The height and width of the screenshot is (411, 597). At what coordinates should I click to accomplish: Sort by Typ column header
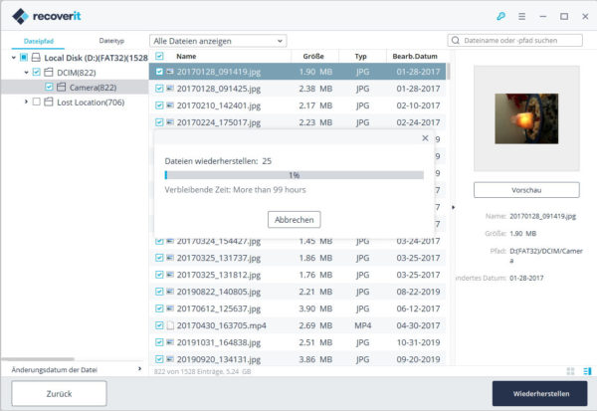360,56
